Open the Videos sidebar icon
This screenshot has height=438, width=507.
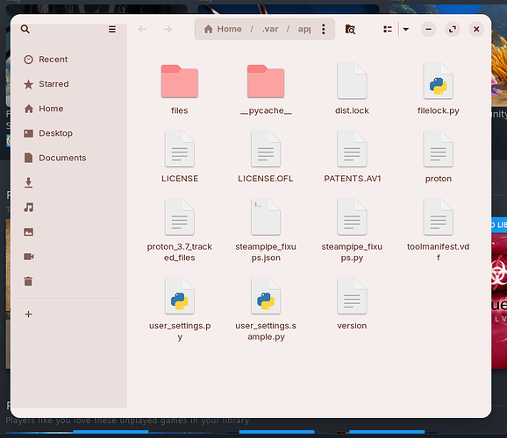pyautogui.click(x=28, y=257)
